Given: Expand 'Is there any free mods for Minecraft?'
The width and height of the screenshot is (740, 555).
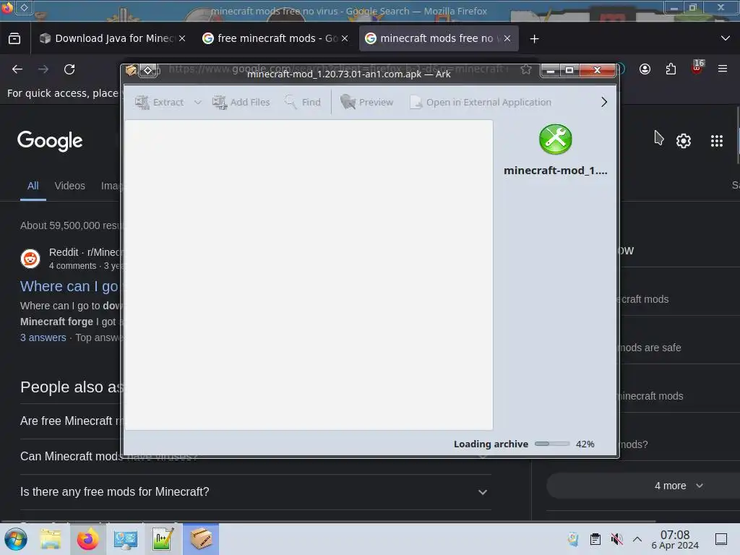Looking at the screenshot, I should pyautogui.click(x=255, y=491).
